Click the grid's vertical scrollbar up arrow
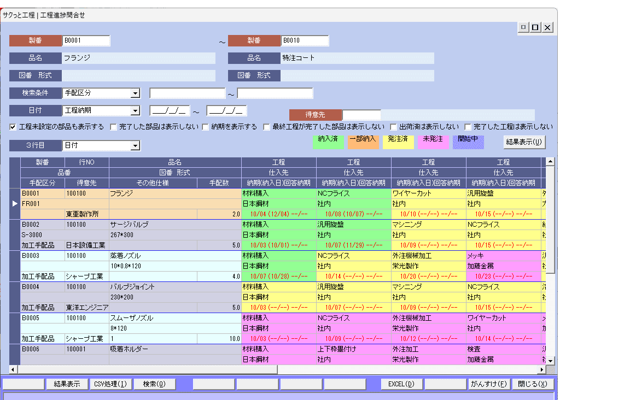Viewport: 630px width, 400px height. click(x=551, y=162)
